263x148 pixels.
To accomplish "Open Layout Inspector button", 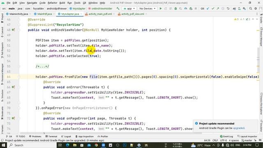I will (x=247, y=136).
